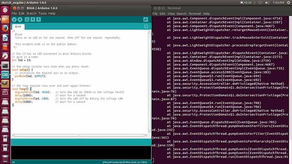The width and height of the screenshot is (292, 164).
Task: Open the system gear session menu
Action: click(x=288, y=3)
